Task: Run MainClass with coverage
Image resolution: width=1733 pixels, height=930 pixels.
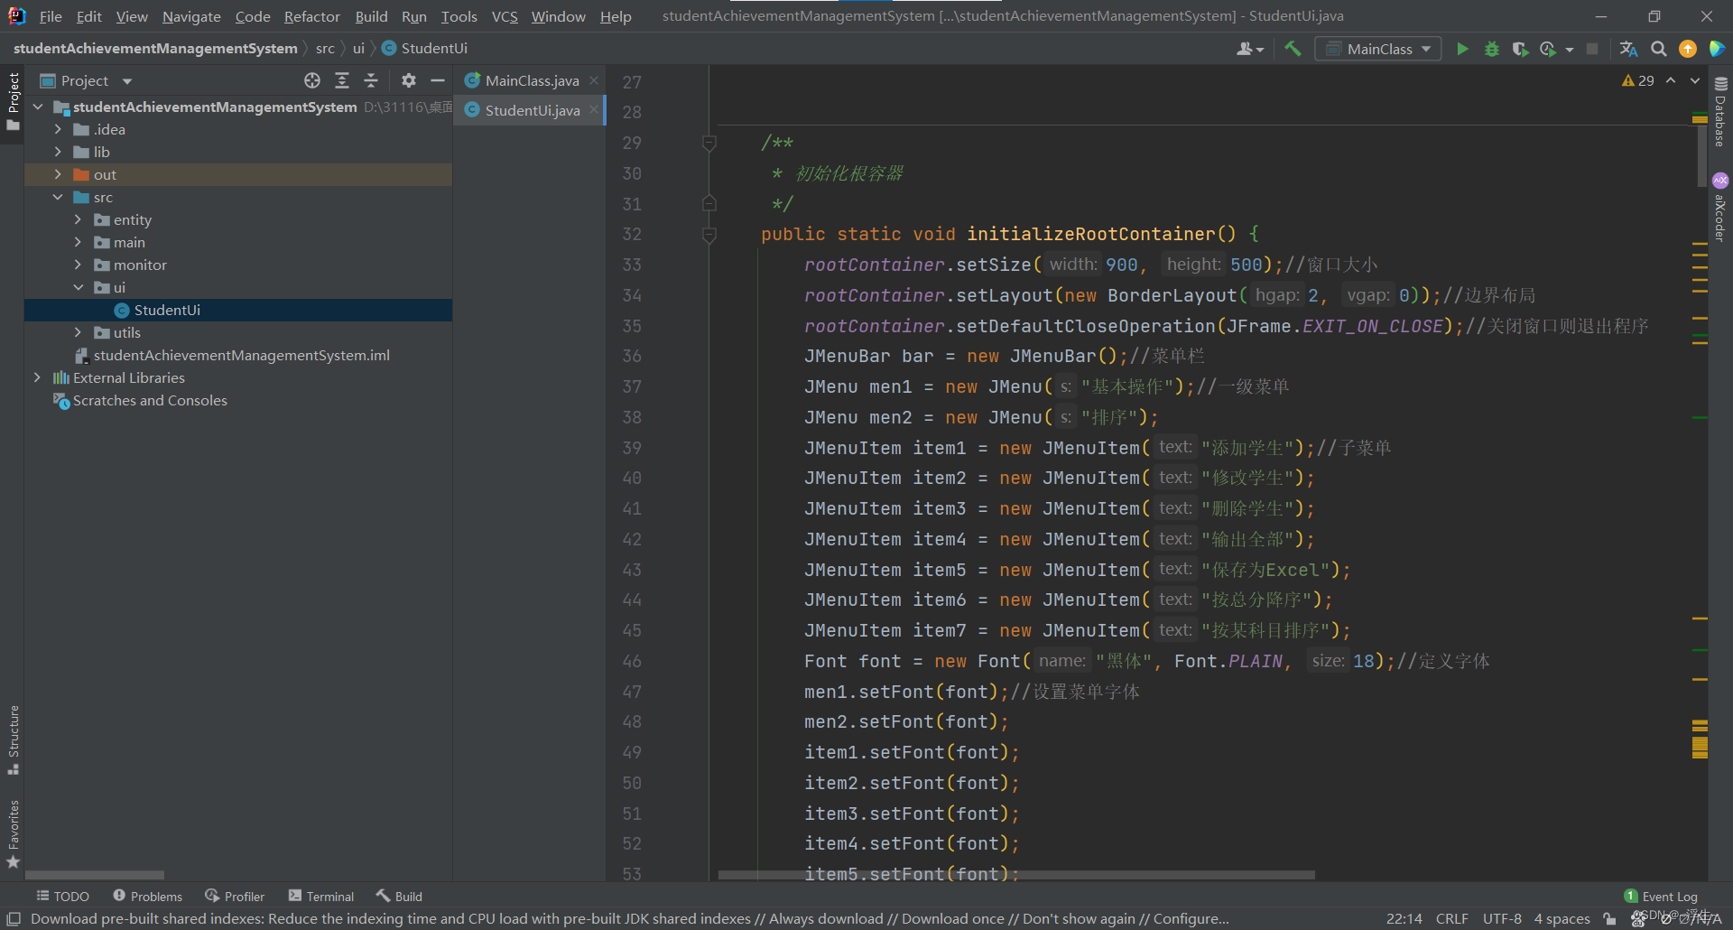Action: tap(1520, 49)
